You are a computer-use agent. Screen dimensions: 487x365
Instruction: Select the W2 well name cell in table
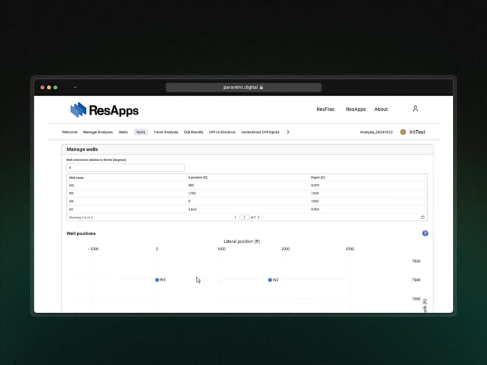[x=71, y=193]
